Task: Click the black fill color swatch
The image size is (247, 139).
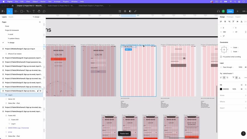Action: click(x=221, y=89)
